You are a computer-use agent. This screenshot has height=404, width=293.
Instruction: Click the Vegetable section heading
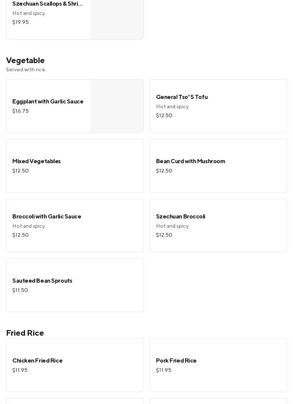(x=25, y=60)
